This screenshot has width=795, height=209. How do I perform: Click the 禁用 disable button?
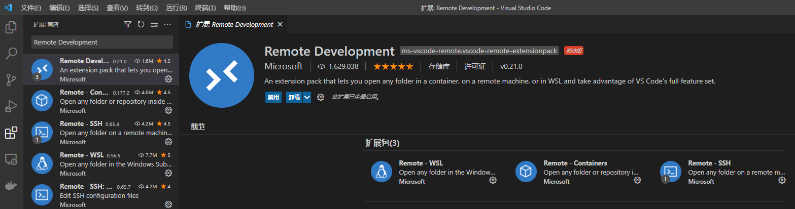273,97
